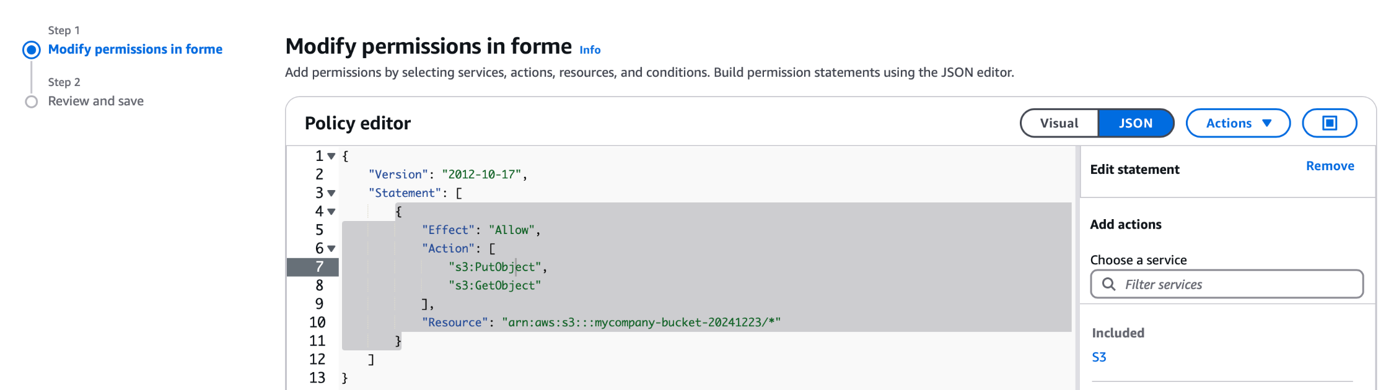Screen dimensions: 1399x390
Task: Click the Resource ARN string in editor
Action: point(641,323)
